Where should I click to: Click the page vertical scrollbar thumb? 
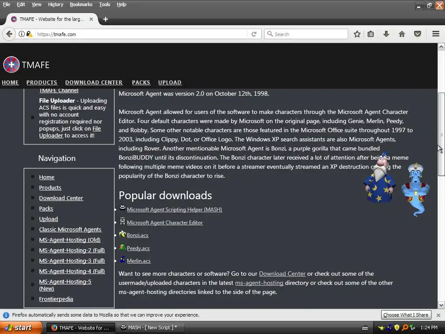point(441,134)
